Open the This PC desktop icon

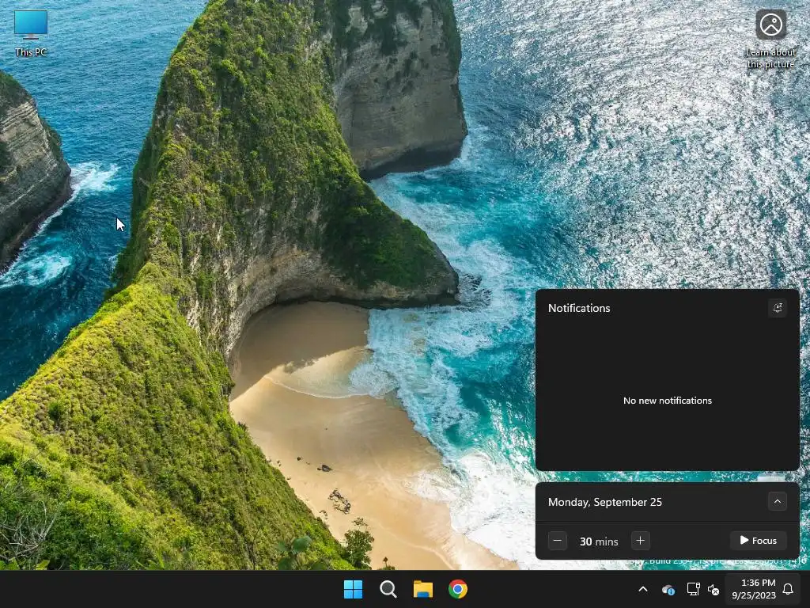pos(31,33)
